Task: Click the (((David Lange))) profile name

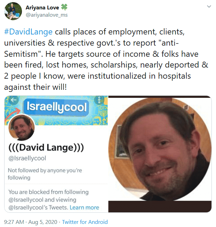Action: point(46,148)
